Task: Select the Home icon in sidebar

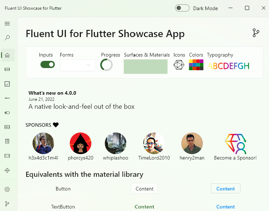Action: point(7,55)
